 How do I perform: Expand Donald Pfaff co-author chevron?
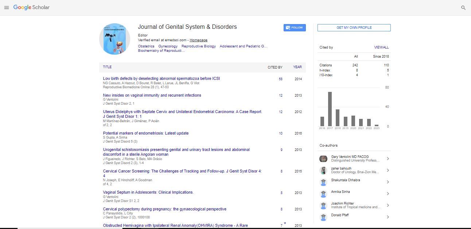[388, 217]
